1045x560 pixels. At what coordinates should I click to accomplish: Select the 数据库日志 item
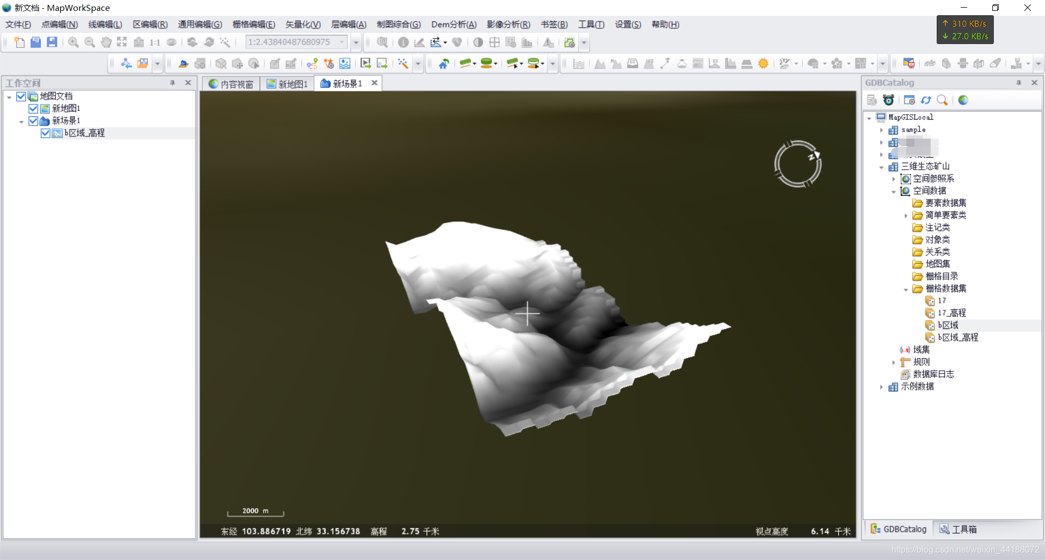coord(933,374)
